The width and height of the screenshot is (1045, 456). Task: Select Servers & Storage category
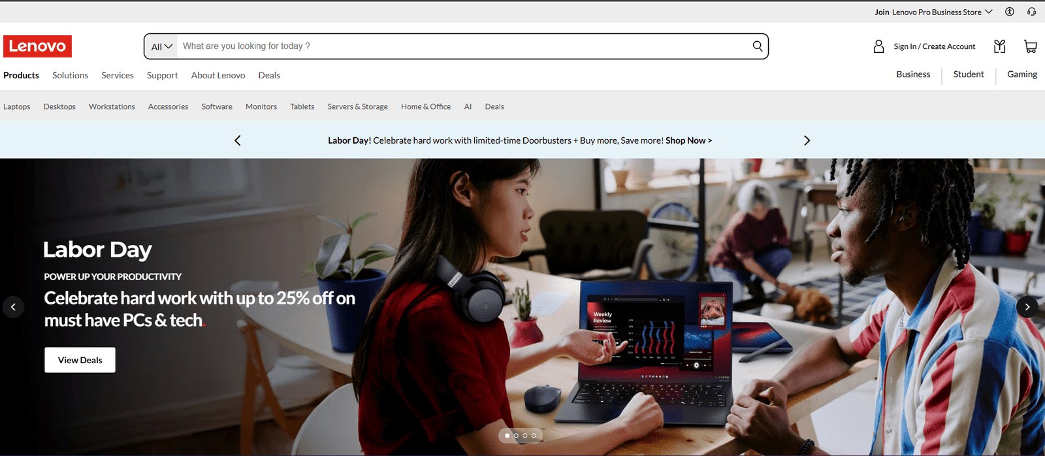coord(357,106)
